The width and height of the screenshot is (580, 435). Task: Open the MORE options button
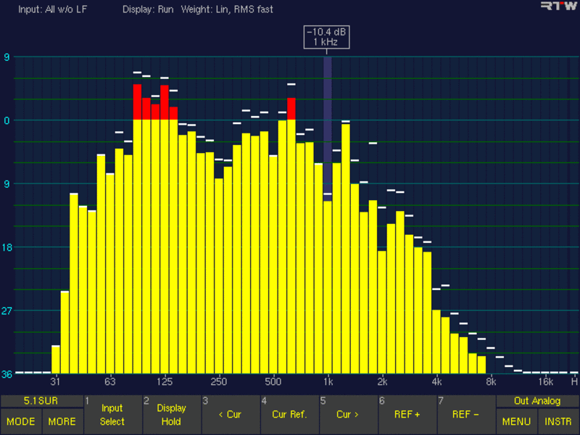coord(62,421)
